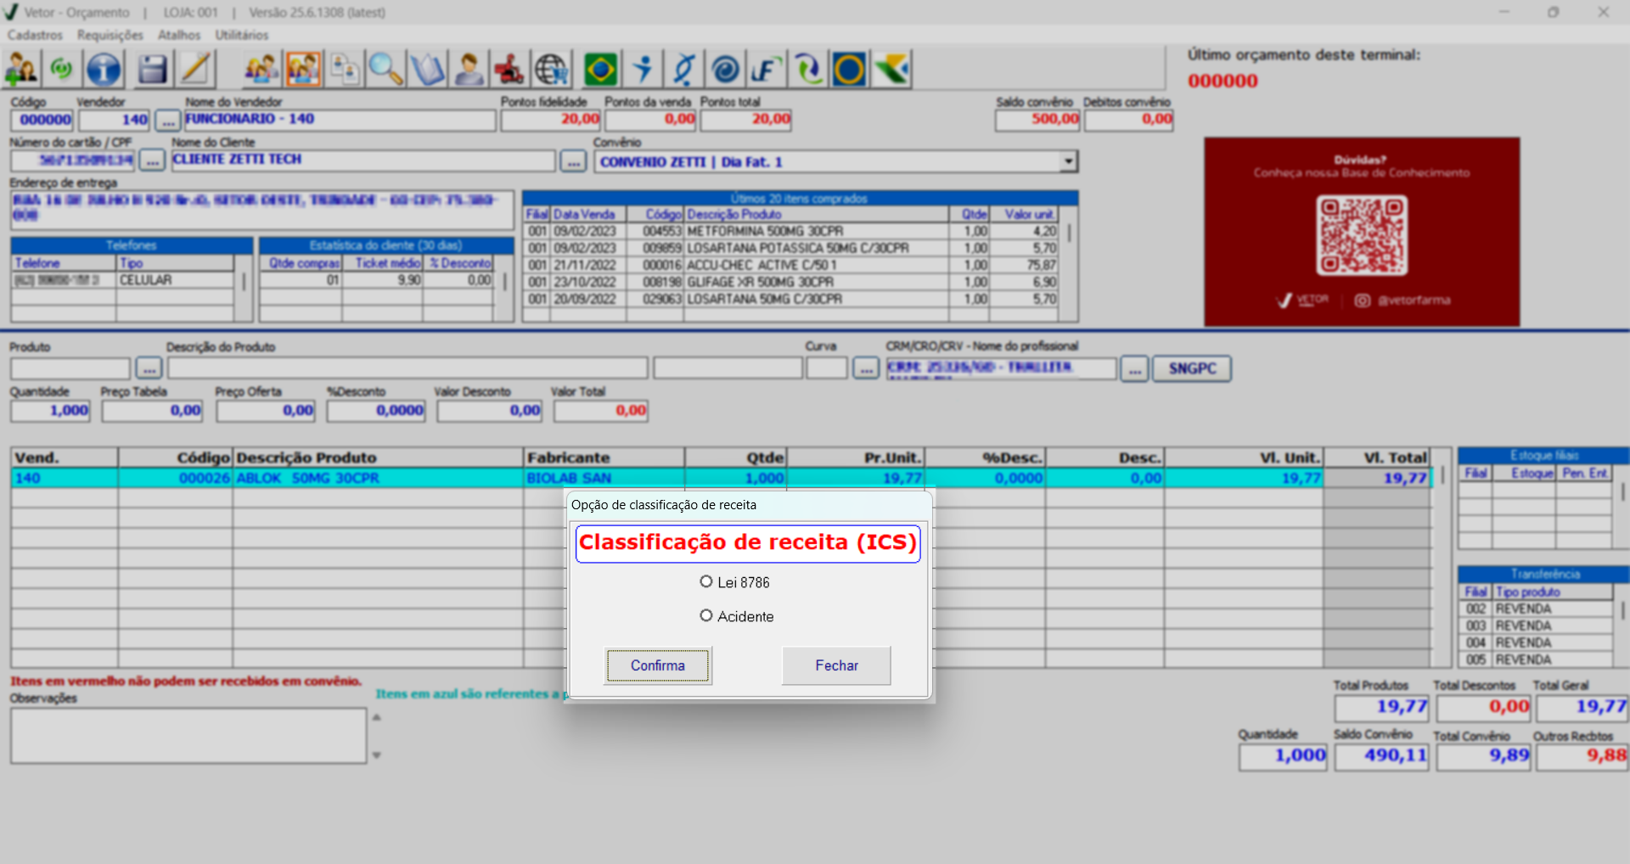
Task: Click the SNGPC button
Action: click(1192, 368)
